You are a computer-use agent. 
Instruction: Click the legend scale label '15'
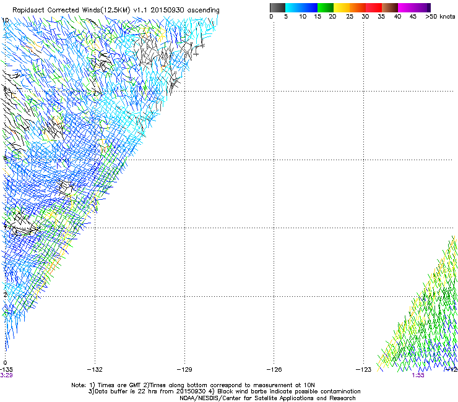click(x=318, y=17)
